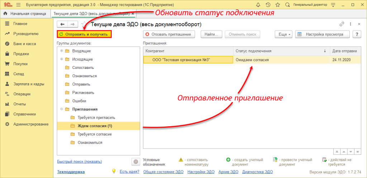Click the search magnifier icon
The height and width of the screenshot is (178, 367).
[287, 5]
